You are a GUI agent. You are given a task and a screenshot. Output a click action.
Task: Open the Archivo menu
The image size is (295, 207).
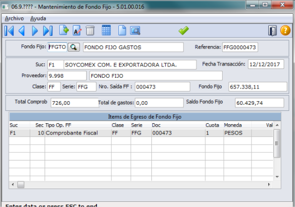14,18
